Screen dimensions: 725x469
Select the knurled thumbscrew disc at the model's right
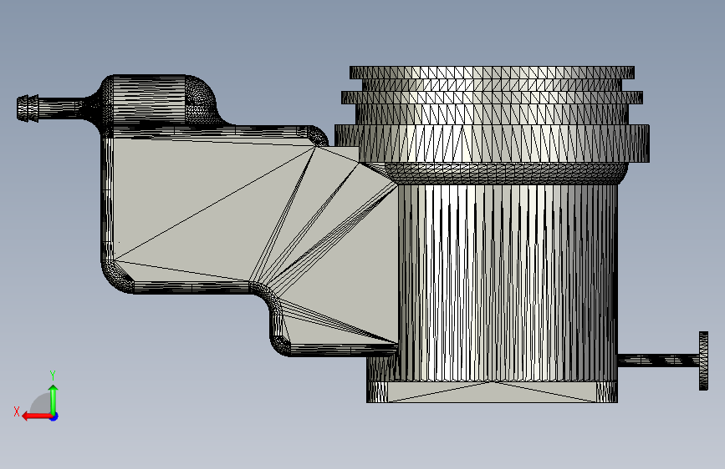703,361
